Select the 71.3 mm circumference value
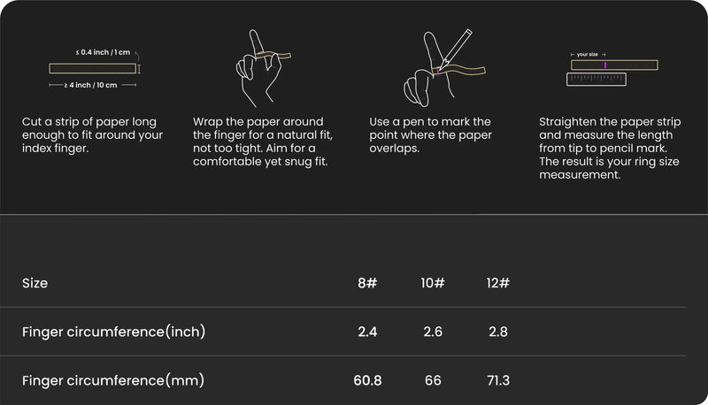The height and width of the screenshot is (405, 708). point(498,380)
